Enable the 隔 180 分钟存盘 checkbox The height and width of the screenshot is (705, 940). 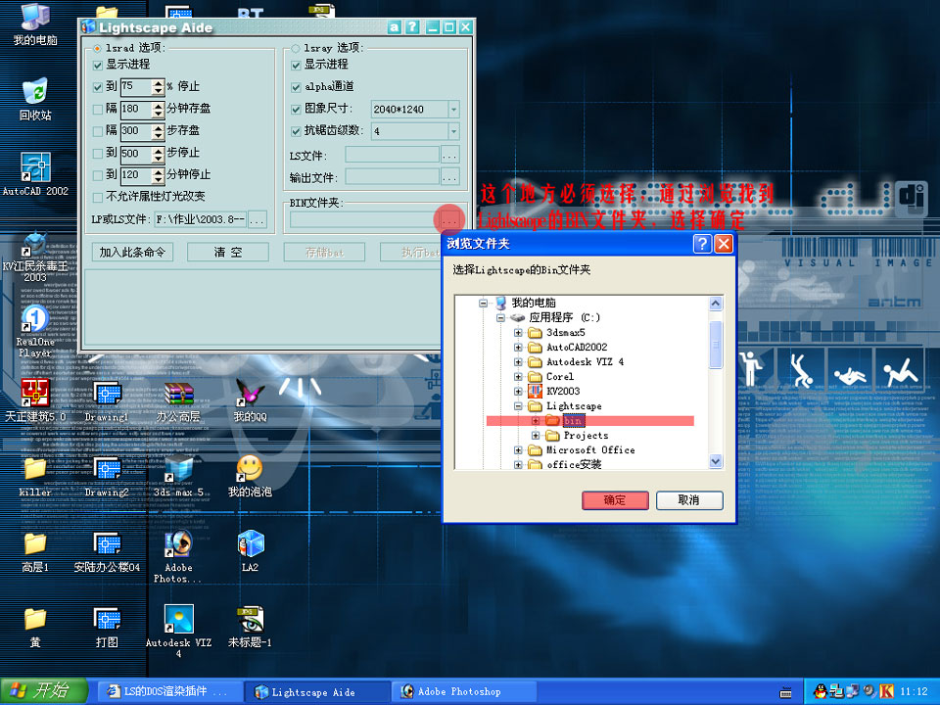coord(98,109)
